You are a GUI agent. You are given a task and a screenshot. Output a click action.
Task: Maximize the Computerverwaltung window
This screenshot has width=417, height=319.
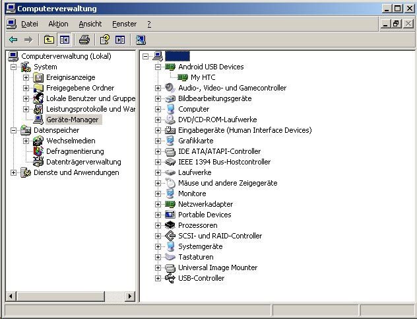pyautogui.click(x=398, y=9)
